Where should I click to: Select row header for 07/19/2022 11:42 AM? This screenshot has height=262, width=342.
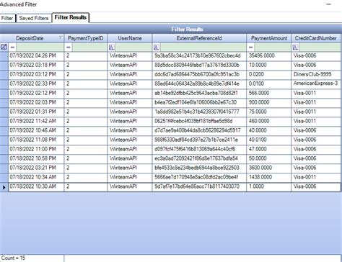coord(4,121)
